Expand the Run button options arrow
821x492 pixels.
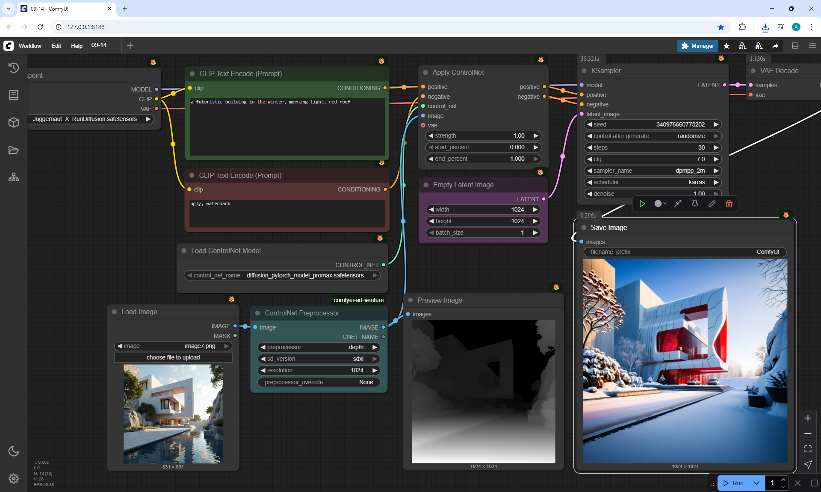[756, 483]
